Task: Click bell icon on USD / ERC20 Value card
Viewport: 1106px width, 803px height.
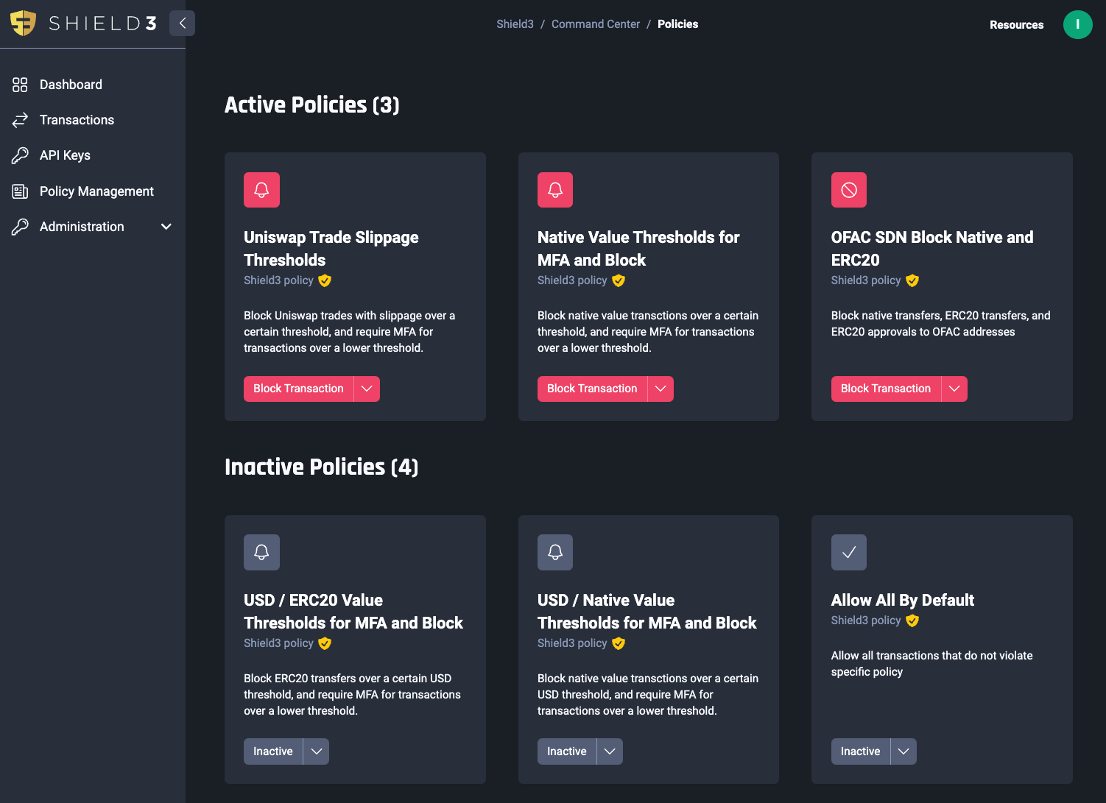Action: pyautogui.click(x=261, y=552)
